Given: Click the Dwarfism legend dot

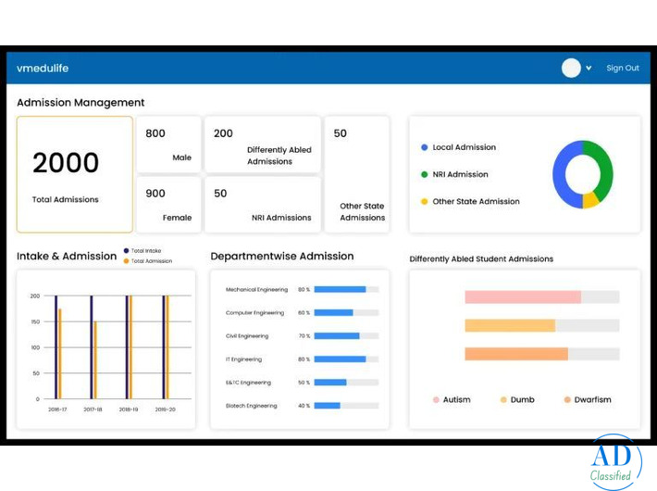Looking at the screenshot, I should [567, 399].
